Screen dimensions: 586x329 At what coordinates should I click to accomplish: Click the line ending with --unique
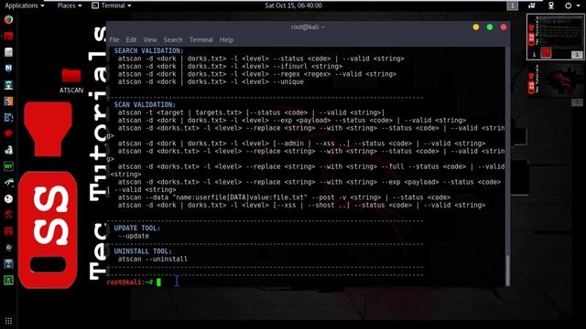point(211,81)
